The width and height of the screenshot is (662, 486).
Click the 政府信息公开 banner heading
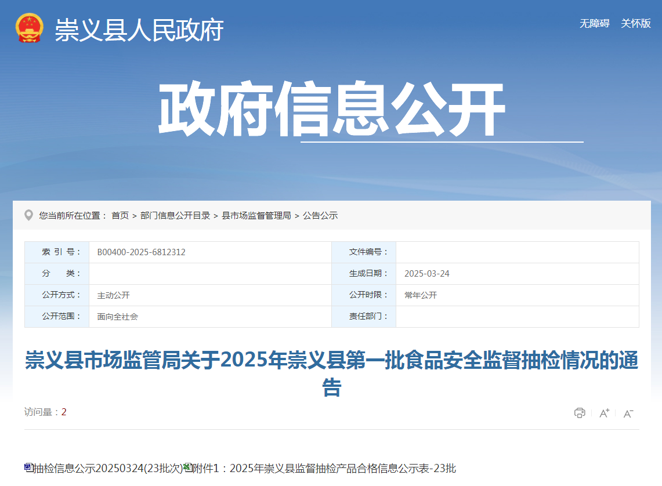coord(331,109)
